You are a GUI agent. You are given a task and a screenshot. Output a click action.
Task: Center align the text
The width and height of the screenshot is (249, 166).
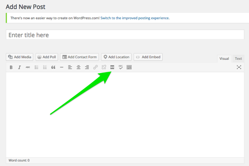(x=78, y=67)
